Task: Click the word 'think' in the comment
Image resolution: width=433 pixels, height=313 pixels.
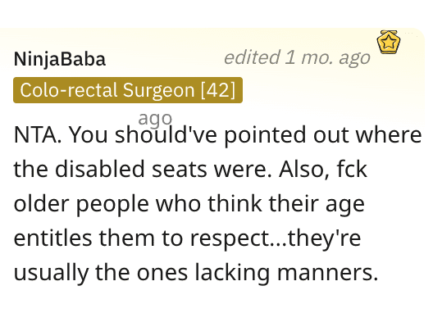Action: 235,203
